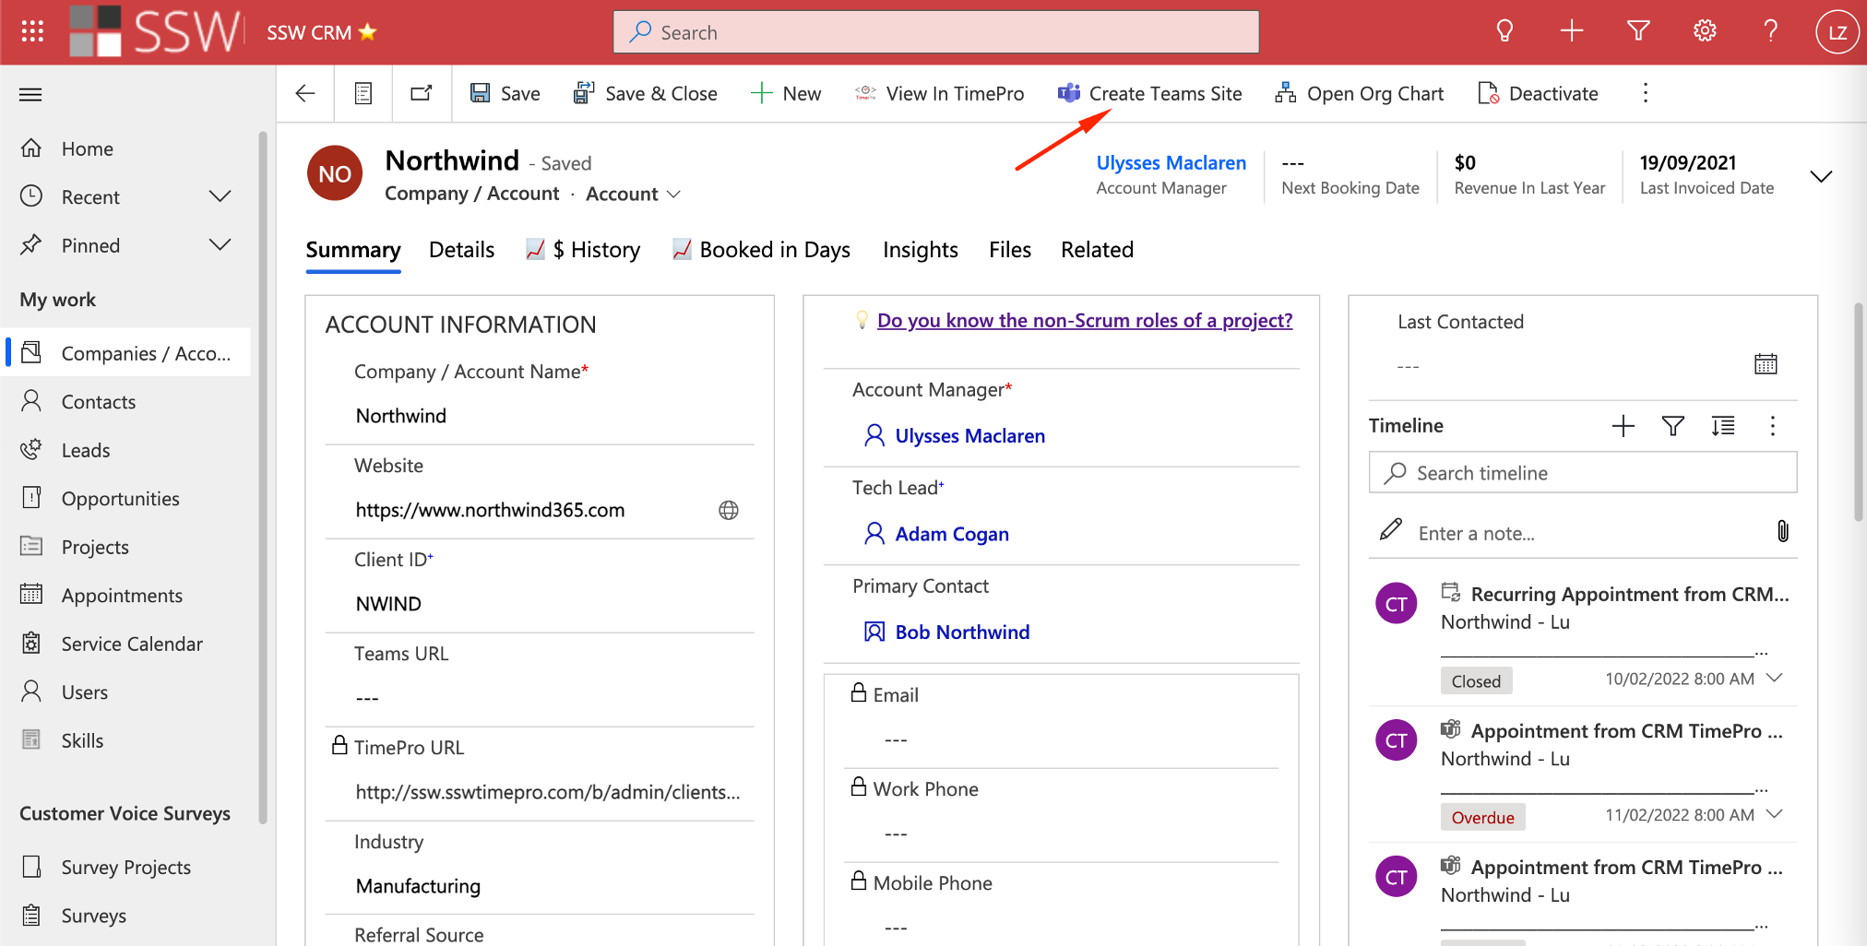The image size is (1867, 946).
Task: Switch to the Details tab
Action: (x=461, y=250)
